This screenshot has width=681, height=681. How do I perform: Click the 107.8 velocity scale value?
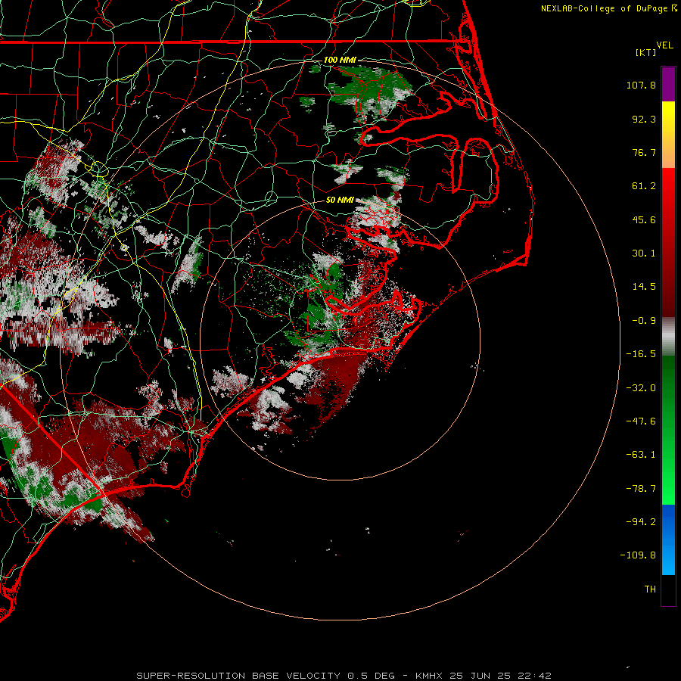click(x=641, y=85)
